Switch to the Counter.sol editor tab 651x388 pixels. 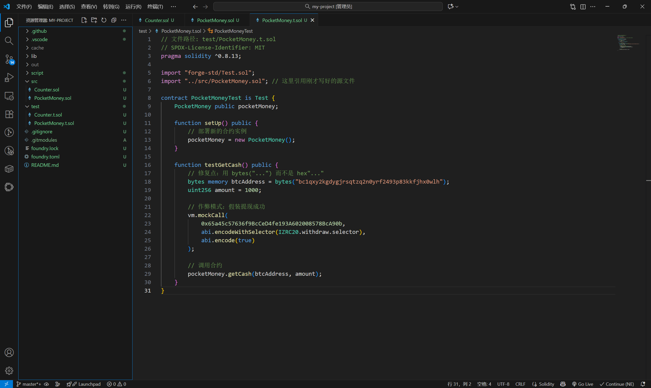point(159,20)
